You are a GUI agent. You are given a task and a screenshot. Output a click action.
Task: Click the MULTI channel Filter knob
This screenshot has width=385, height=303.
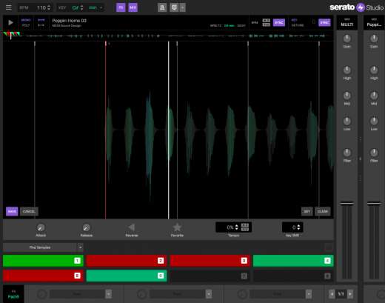pos(347,153)
